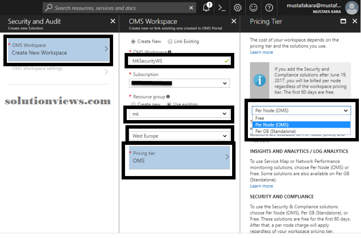Choose Use existing resource group radio
Viewport: 361px width, 238px height.
point(169,104)
